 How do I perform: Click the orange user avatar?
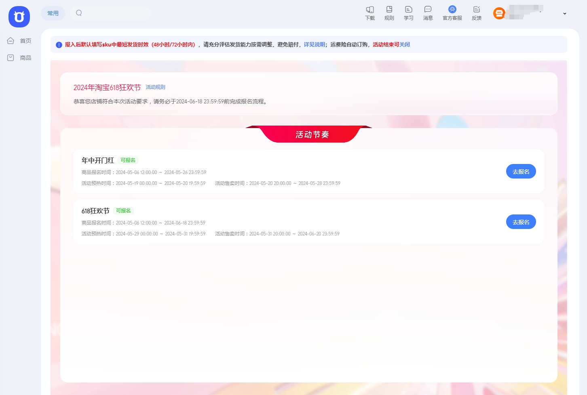(499, 14)
